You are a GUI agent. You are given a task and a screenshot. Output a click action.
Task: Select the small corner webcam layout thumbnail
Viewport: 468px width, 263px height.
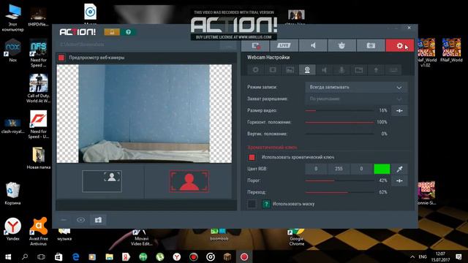click(x=102, y=181)
